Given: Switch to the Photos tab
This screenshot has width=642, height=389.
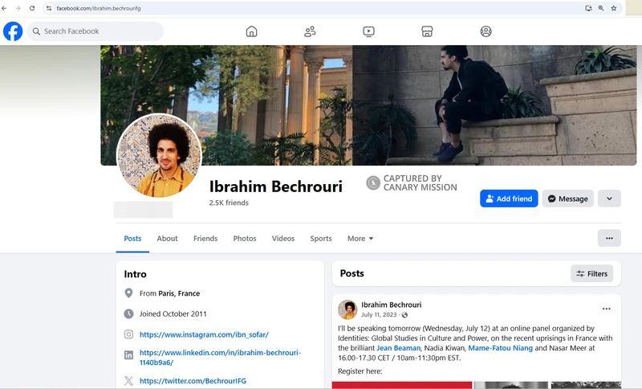Looking at the screenshot, I should tap(245, 239).
